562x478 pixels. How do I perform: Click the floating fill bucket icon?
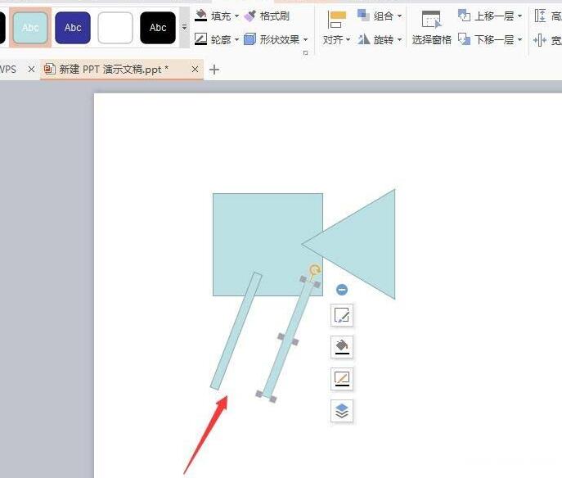click(342, 347)
